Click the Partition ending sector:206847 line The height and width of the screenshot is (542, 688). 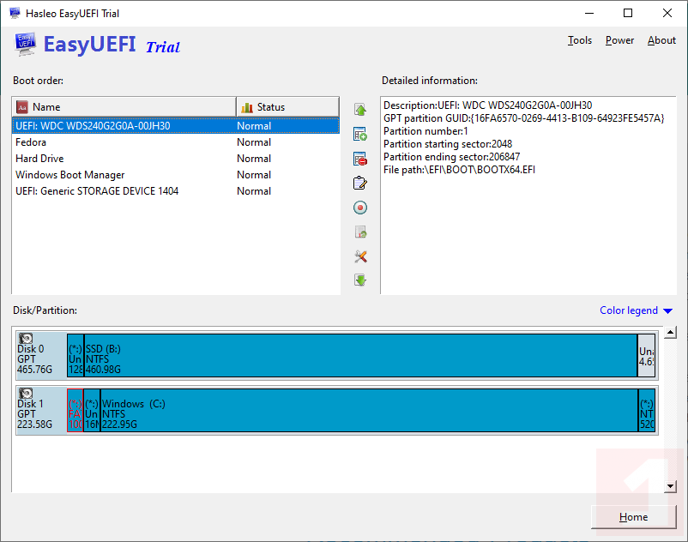pos(451,157)
